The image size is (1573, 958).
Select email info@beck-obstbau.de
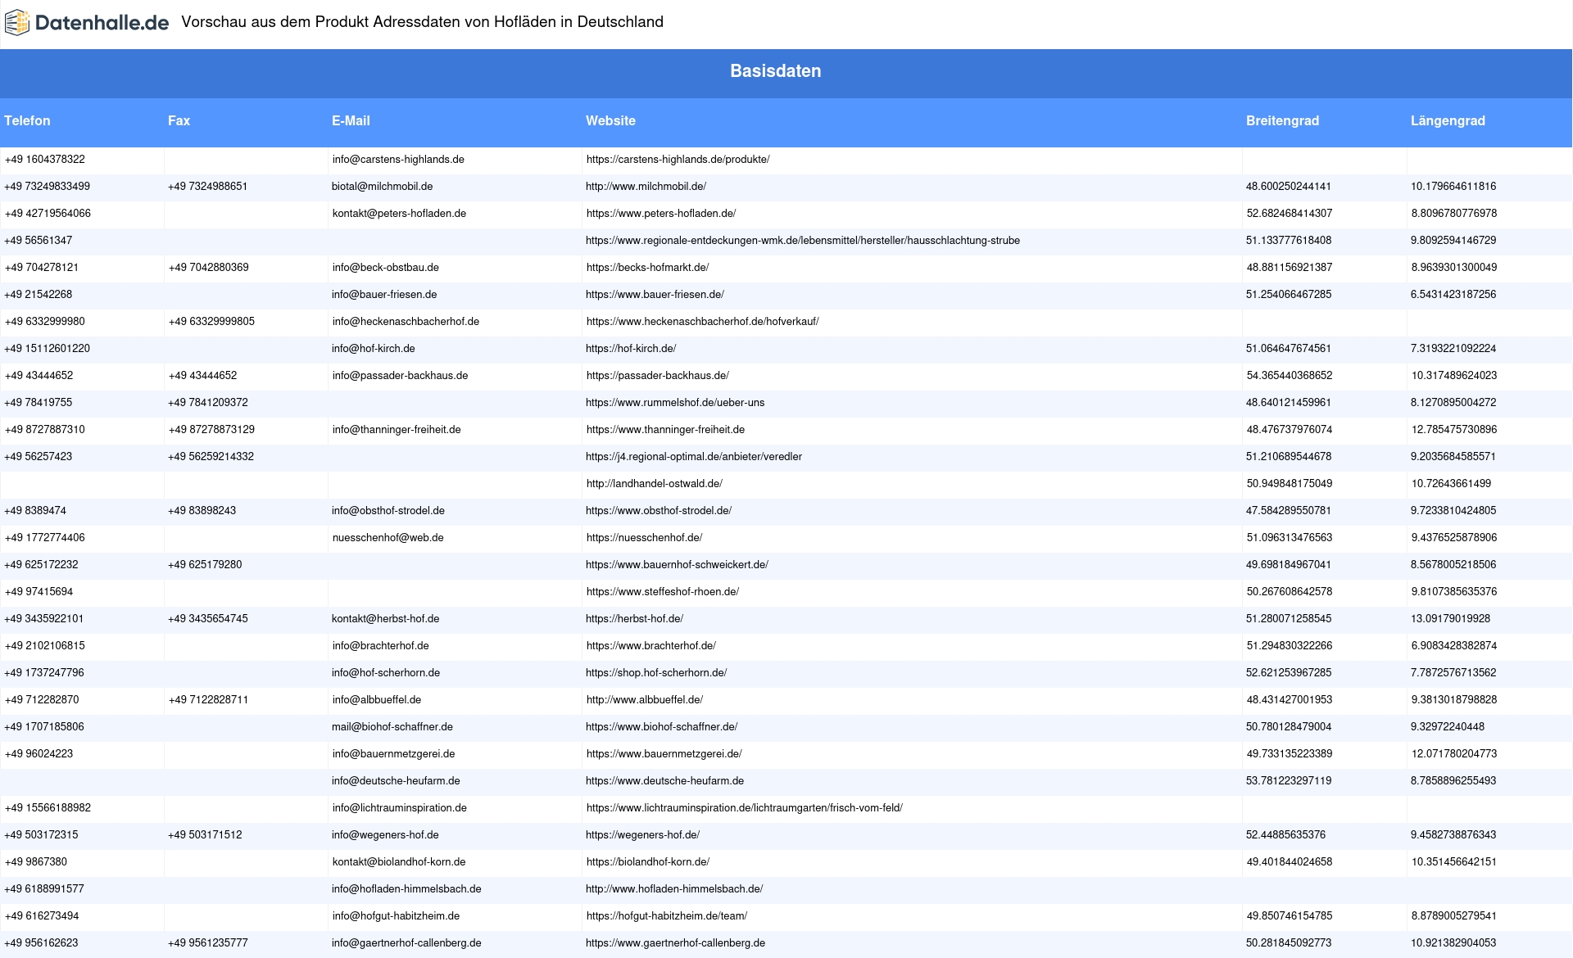pos(385,268)
